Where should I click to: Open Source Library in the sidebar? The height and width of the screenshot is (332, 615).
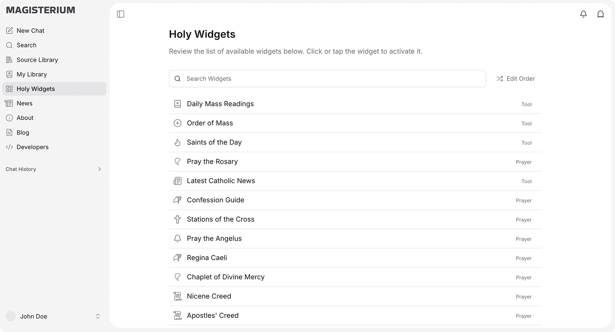[37, 60]
